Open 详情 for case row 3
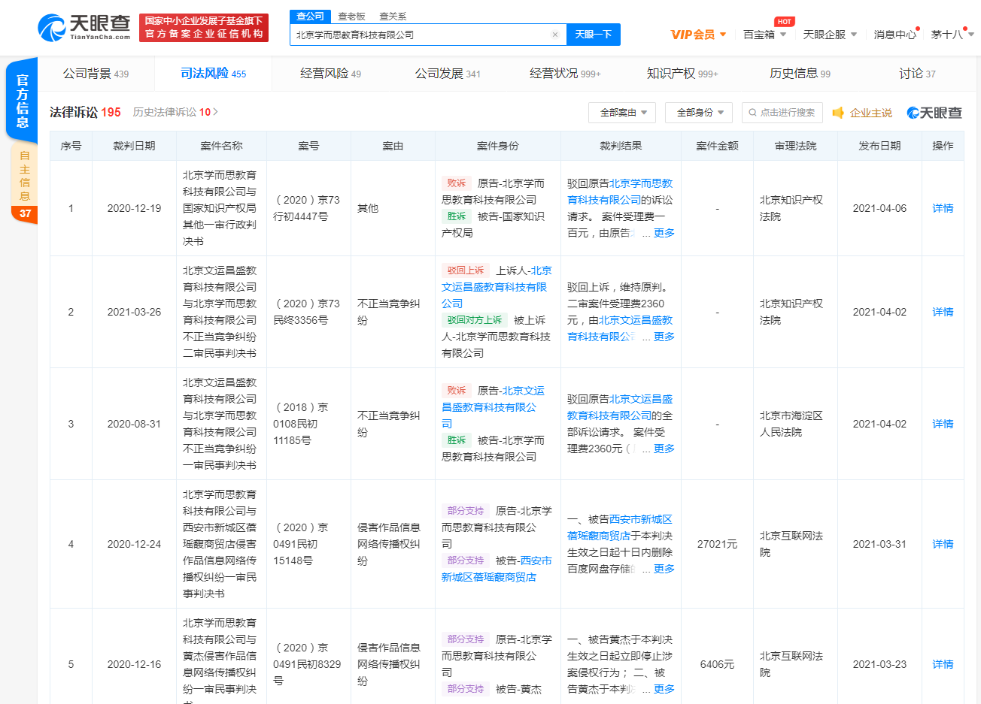 pos(943,424)
